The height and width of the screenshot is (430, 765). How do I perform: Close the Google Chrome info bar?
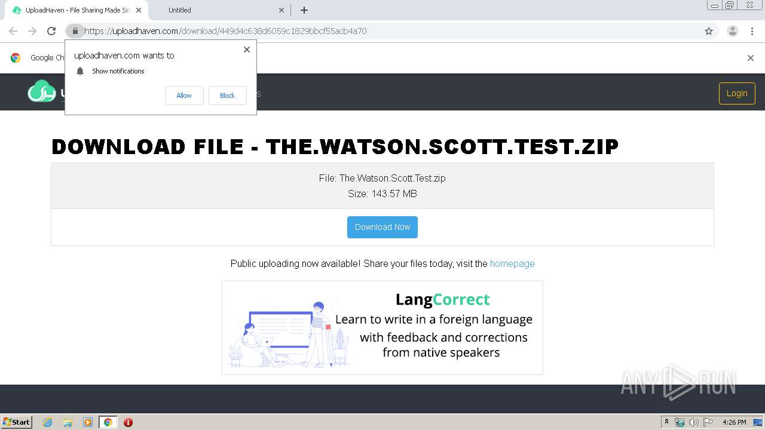coord(751,58)
